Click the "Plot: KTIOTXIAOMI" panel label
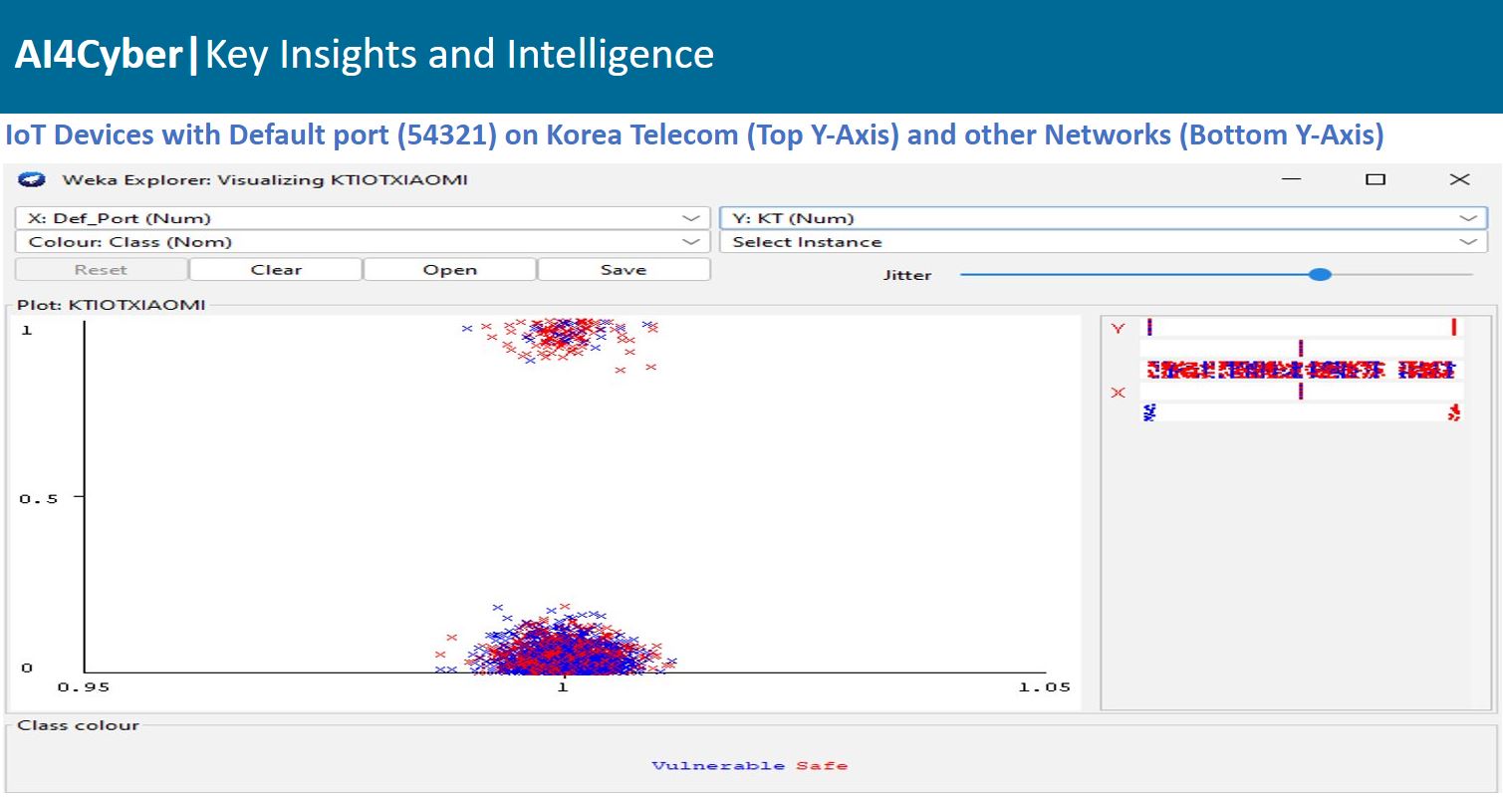 tap(112, 305)
